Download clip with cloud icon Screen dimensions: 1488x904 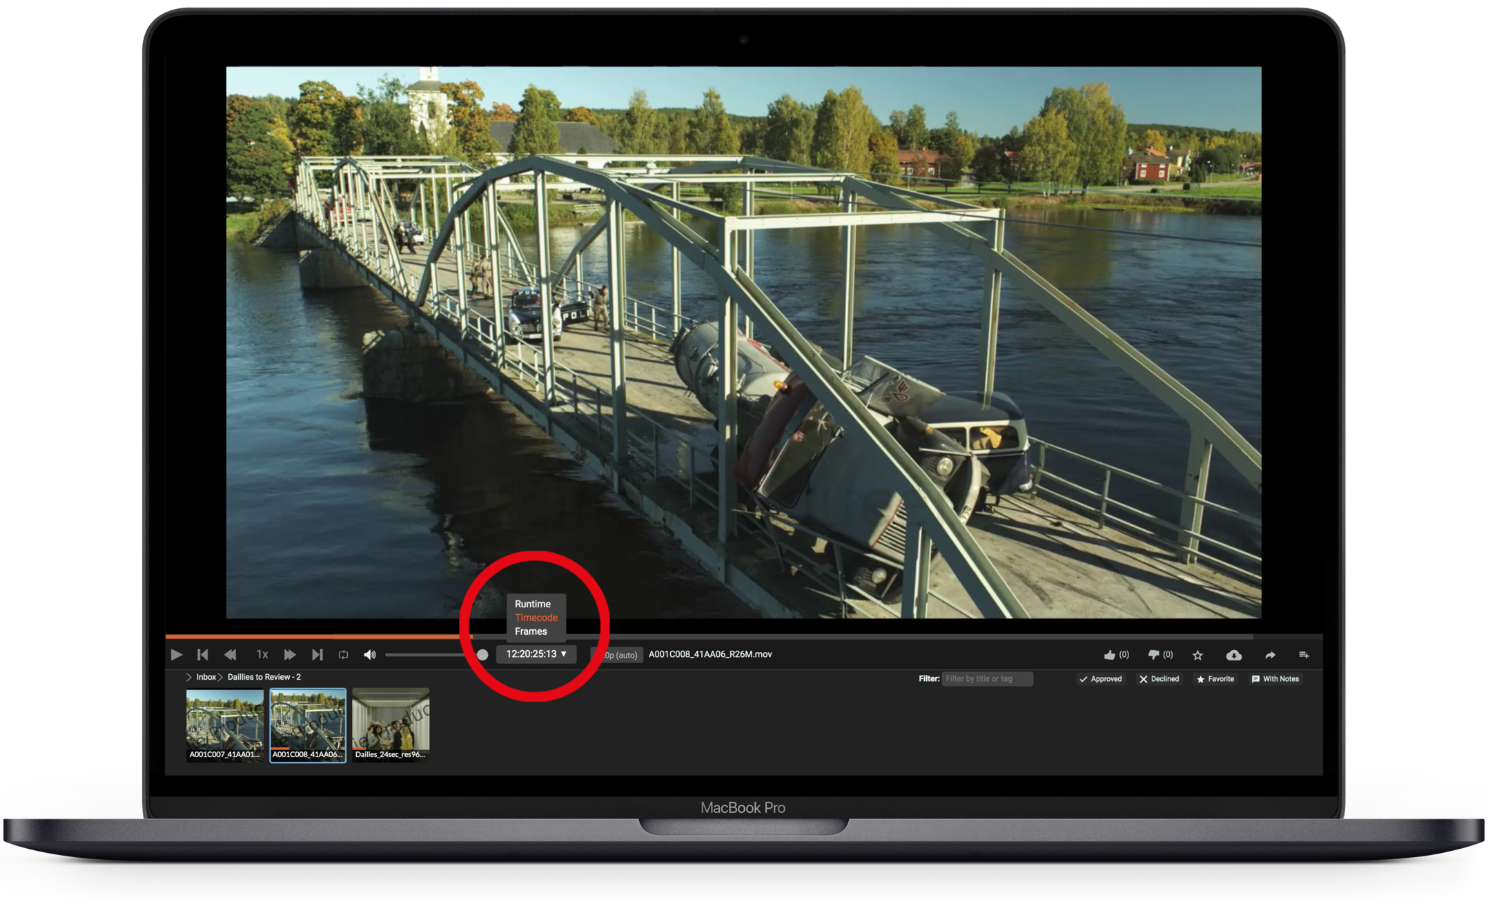click(1233, 655)
